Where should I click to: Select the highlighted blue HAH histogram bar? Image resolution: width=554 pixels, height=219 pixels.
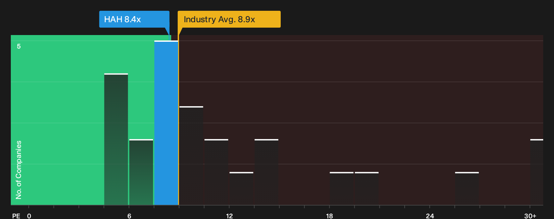coord(166,123)
